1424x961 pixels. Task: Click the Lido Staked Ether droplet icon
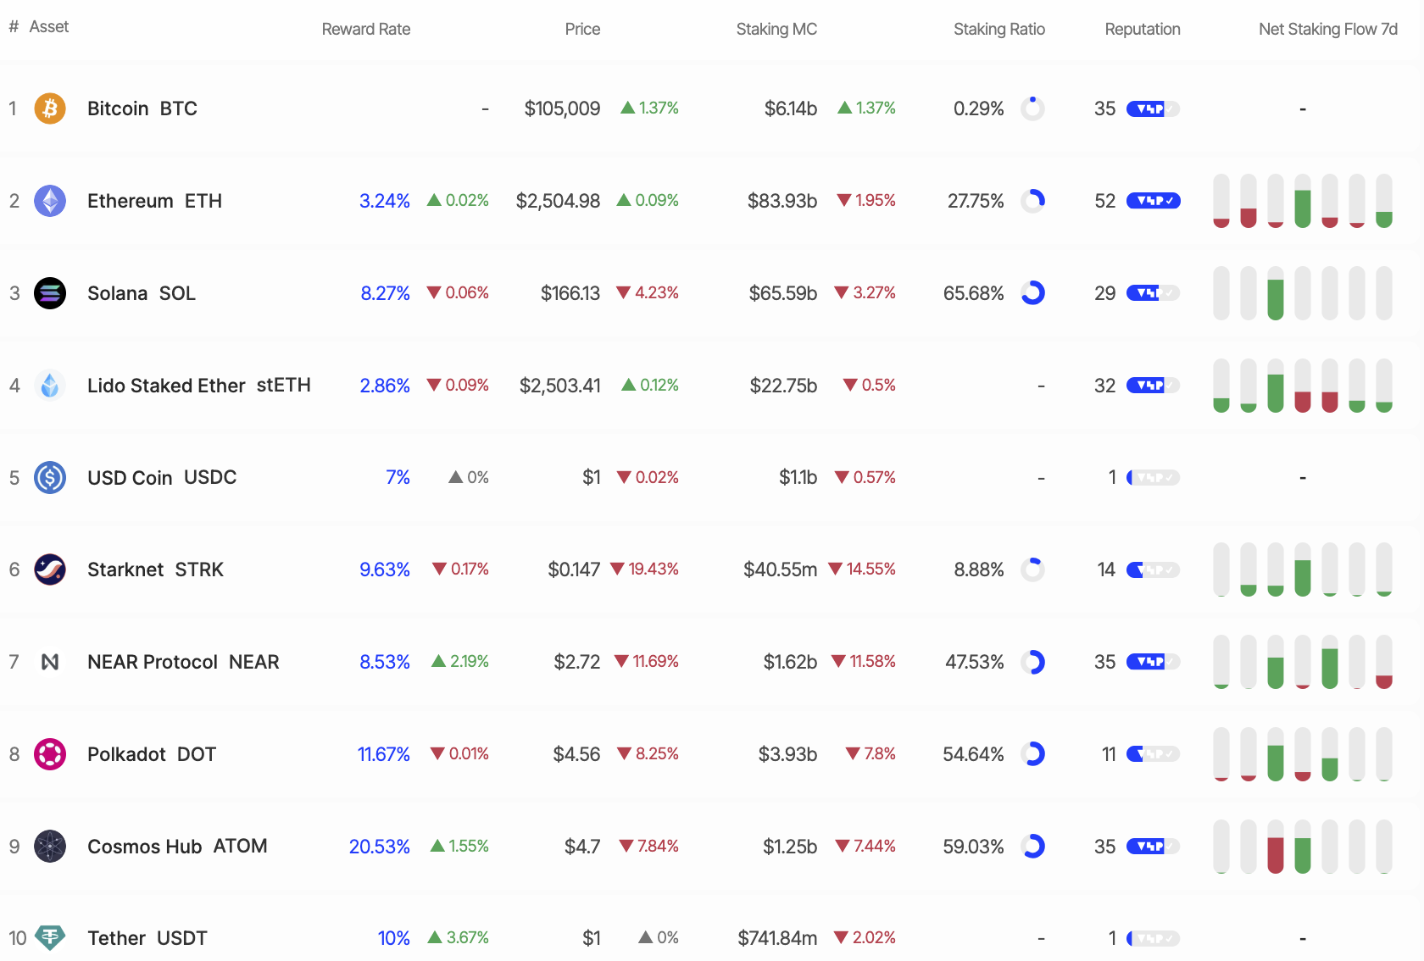[50, 386]
